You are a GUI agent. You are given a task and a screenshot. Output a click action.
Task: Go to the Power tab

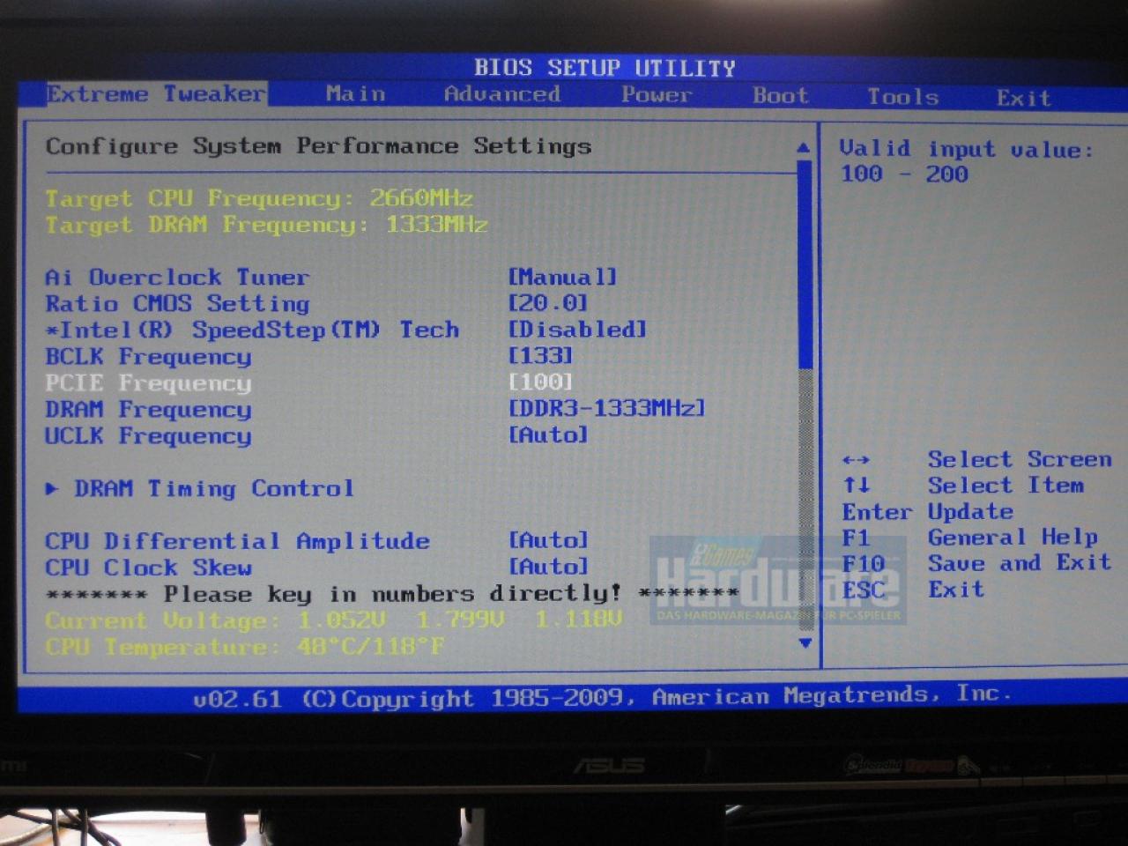[x=657, y=94]
